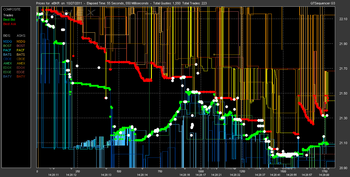Select the PACF entry under Bids
350x177 pixels.
7,50
